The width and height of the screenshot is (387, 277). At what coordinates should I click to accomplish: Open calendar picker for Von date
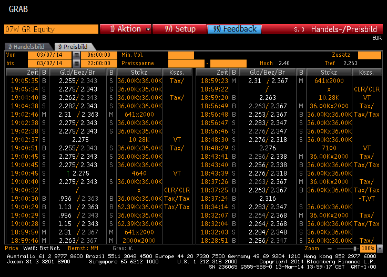(x=77, y=55)
